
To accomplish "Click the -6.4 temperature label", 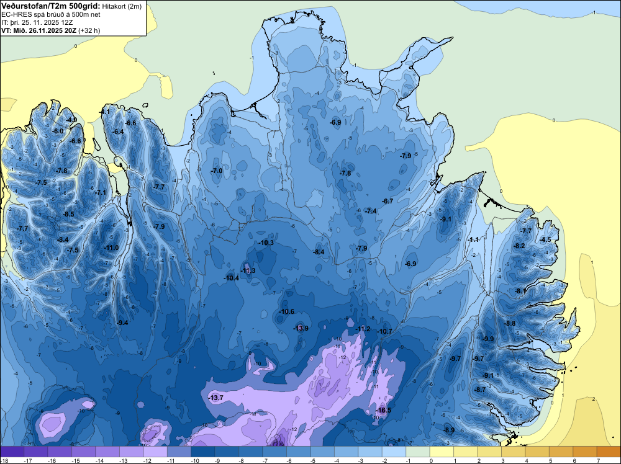I will click(118, 132).
